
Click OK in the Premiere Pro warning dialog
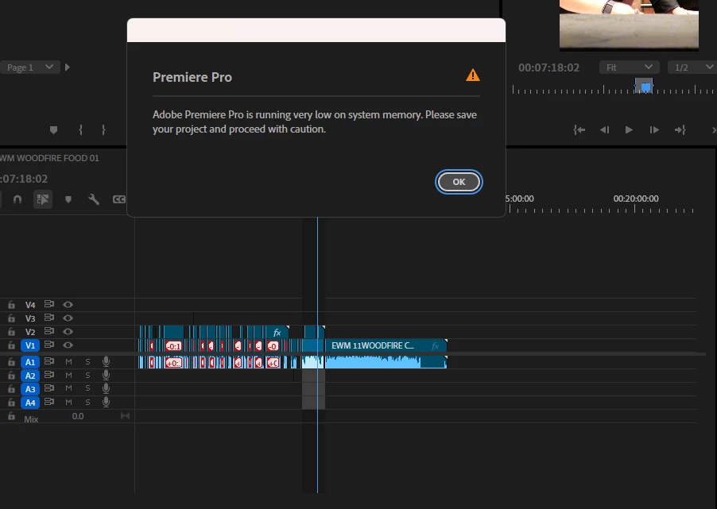459,182
